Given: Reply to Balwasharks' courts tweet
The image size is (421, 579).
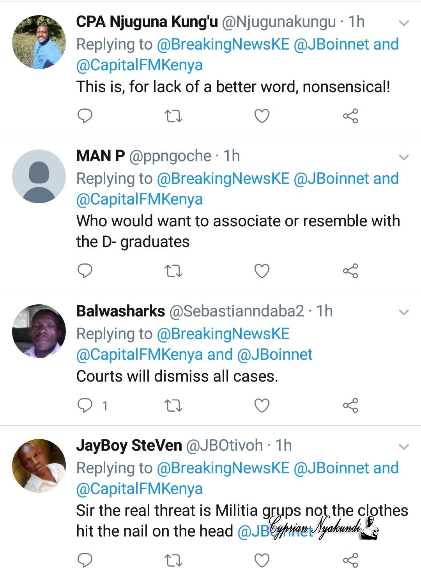Looking at the screenshot, I should pyautogui.click(x=85, y=406).
